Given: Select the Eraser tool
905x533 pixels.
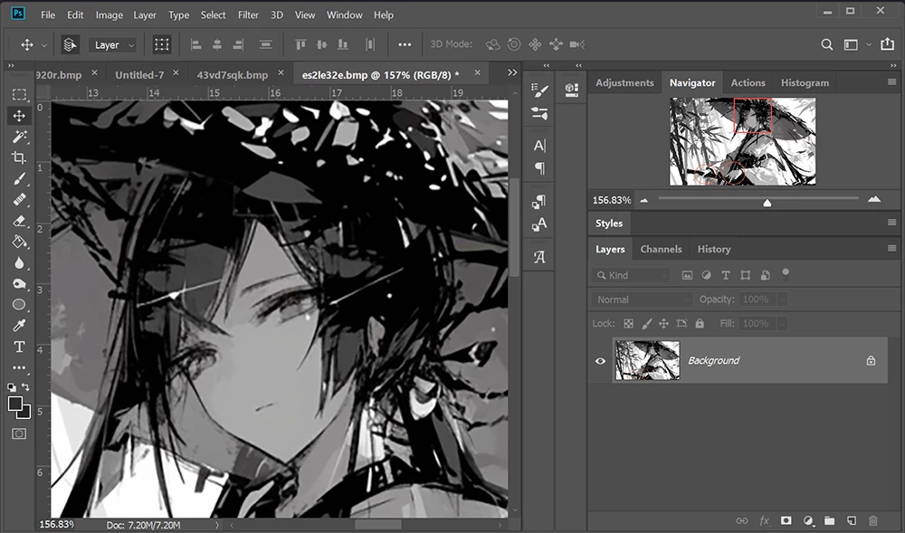Looking at the screenshot, I should 19,221.
